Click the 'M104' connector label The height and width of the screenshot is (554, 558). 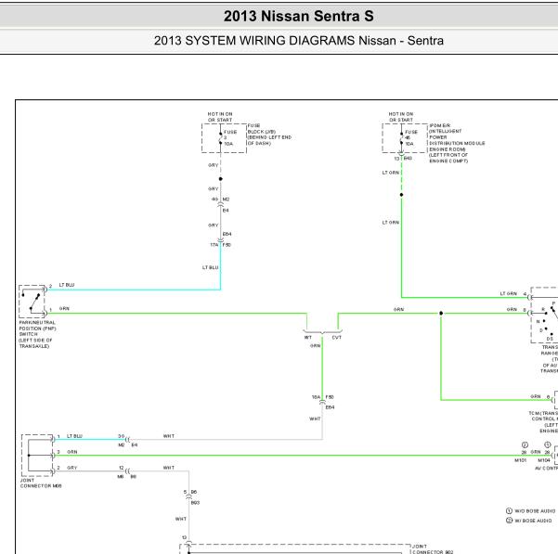click(x=544, y=460)
